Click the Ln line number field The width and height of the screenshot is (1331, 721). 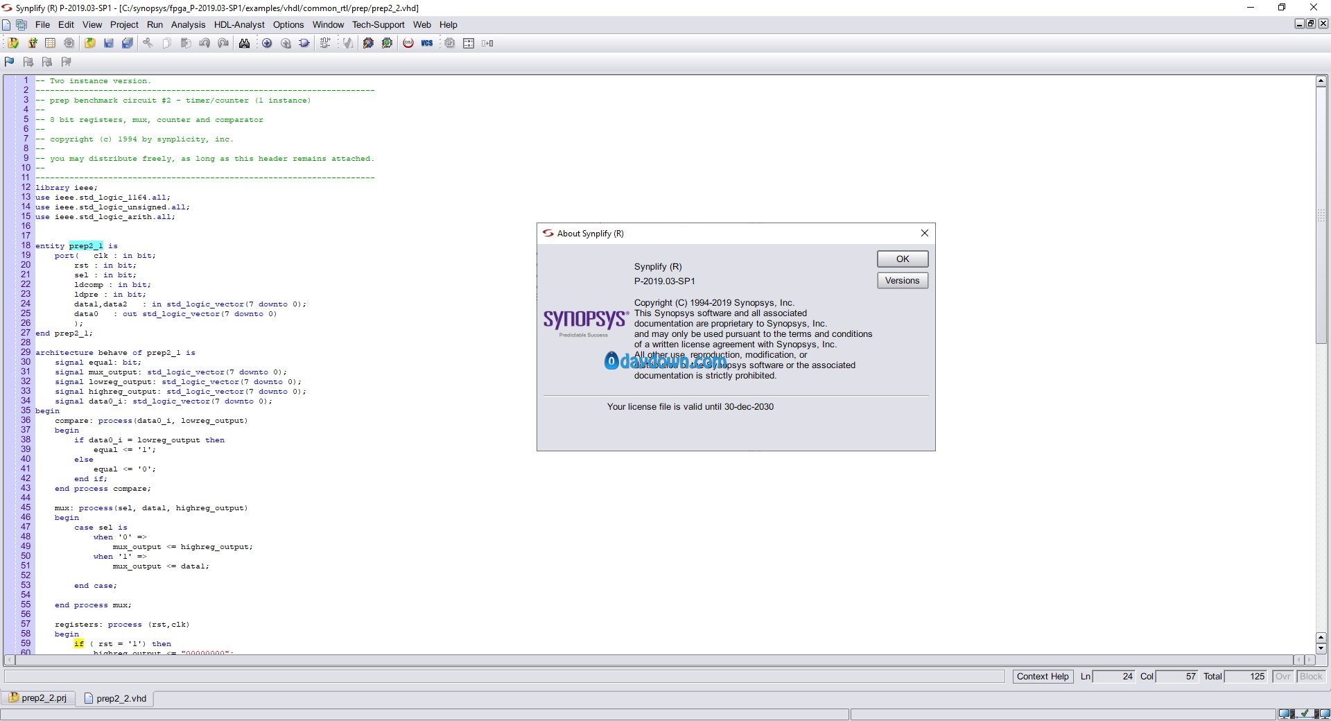[x=1115, y=677]
